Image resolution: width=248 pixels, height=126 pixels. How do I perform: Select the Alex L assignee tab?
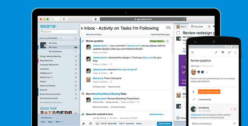coord(181,26)
